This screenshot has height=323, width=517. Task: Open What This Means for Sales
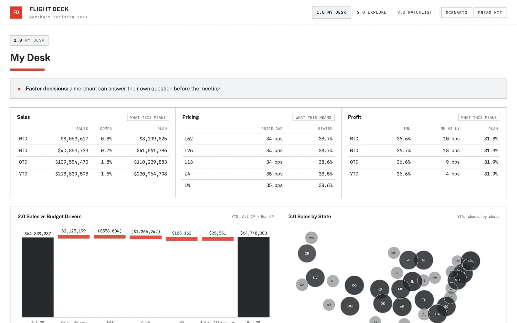(148, 118)
